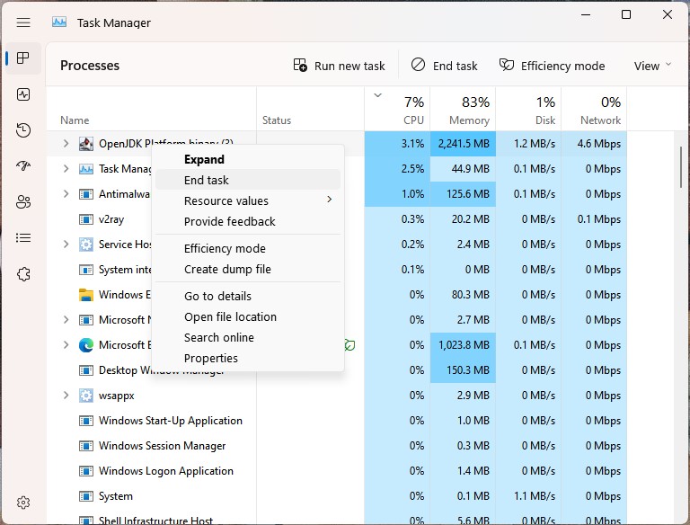Select Provide feedback in context menu
Screen dimensions: 690x525
coord(248,221)
